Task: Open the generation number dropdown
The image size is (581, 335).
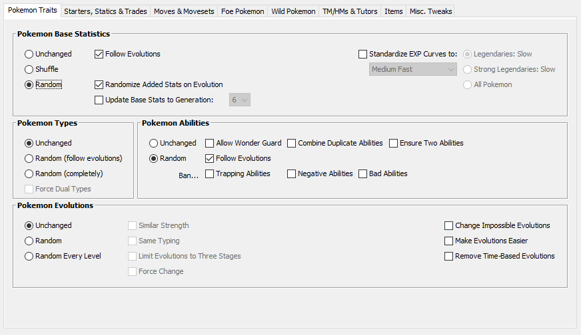Action: coord(240,100)
